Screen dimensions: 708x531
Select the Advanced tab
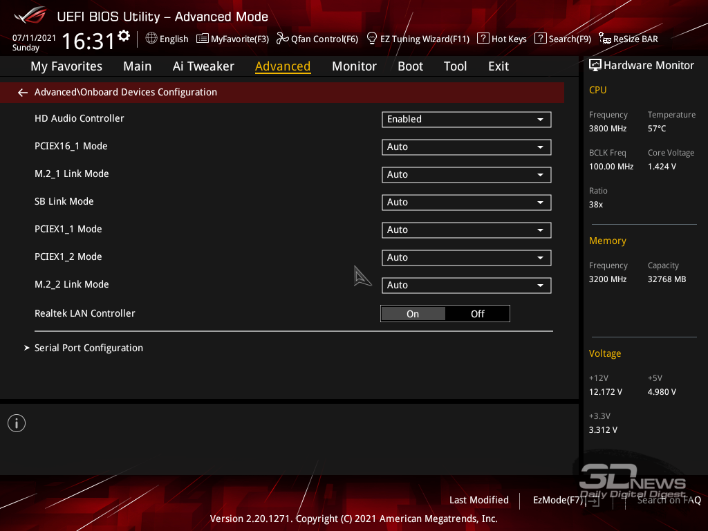283,66
